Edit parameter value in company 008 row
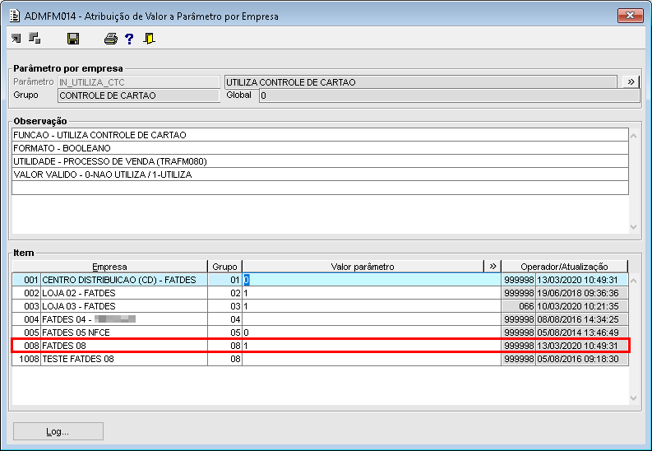Screen dimensions: 652x451 [x=372, y=346]
